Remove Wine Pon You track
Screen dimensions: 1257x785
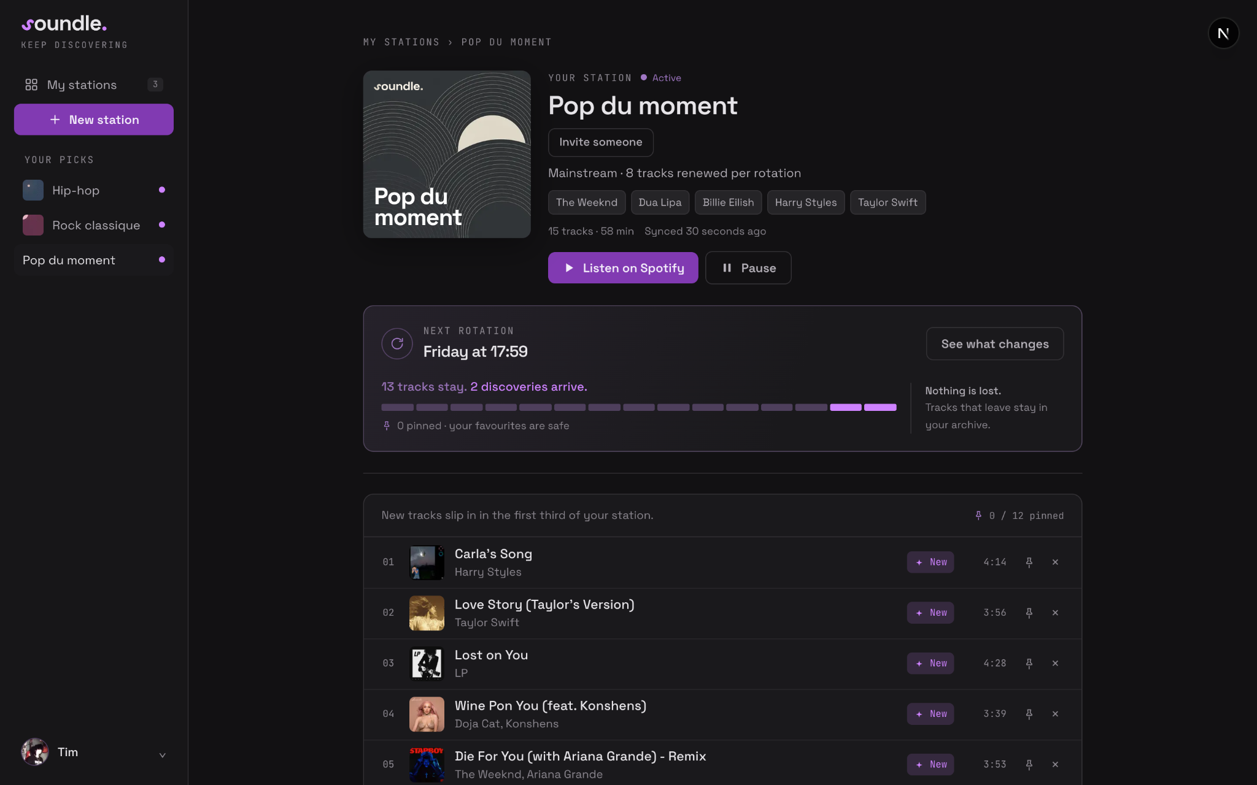1055,714
